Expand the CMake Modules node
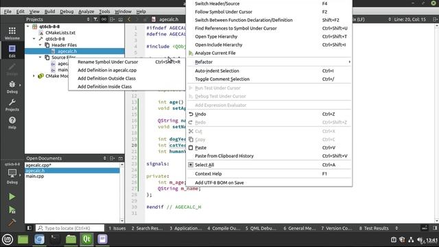This screenshot has height=247, width=439. pos(34,76)
